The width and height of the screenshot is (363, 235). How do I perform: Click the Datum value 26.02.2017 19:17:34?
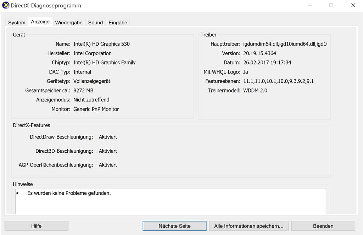(267, 63)
